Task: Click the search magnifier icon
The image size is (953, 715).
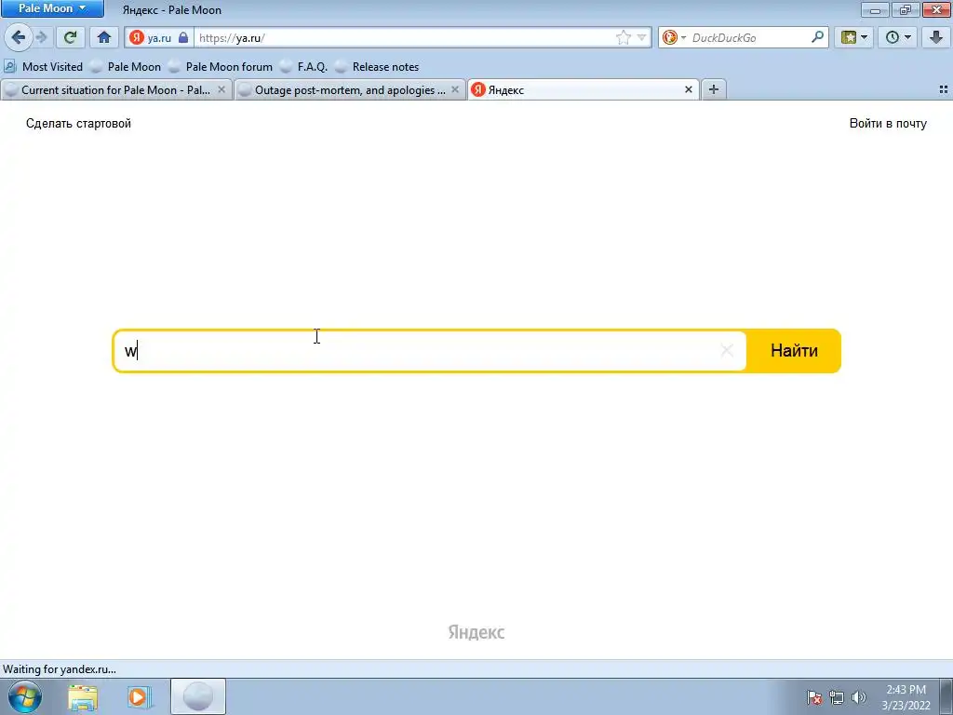Action: point(817,37)
